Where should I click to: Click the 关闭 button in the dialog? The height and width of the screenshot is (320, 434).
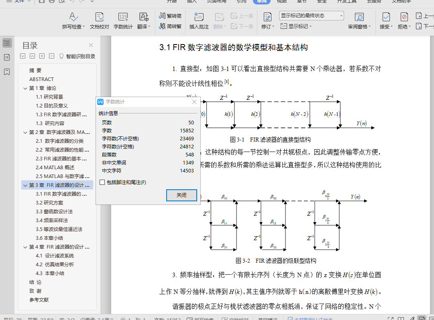[181, 195]
